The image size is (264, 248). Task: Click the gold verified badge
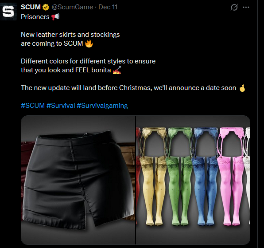(x=46, y=7)
